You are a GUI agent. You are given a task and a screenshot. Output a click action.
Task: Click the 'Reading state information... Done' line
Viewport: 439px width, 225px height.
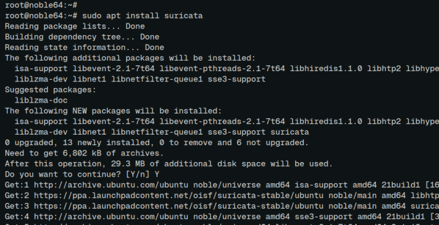click(84, 47)
